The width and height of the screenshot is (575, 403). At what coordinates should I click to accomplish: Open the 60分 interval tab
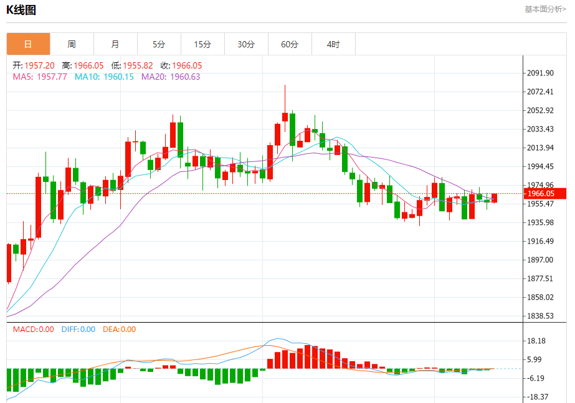[x=290, y=44]
